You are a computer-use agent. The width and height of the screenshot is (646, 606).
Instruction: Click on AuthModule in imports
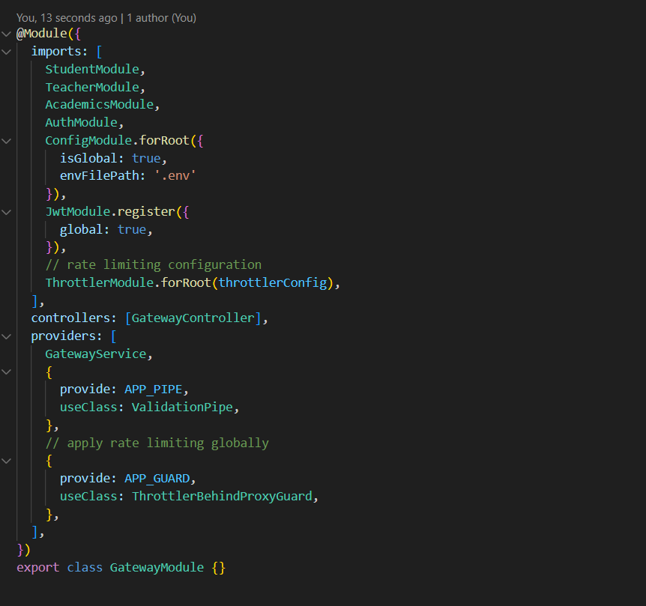tap(81, 123)
